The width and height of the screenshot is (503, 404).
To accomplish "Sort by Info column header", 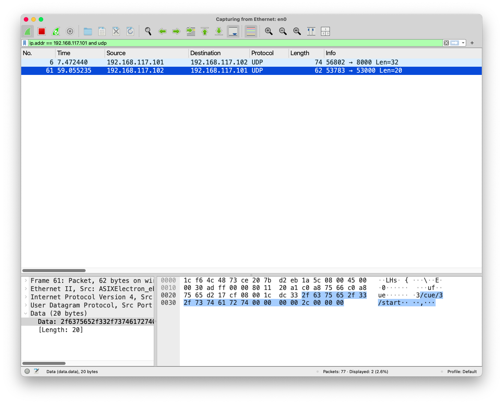I will coord(403,53).
